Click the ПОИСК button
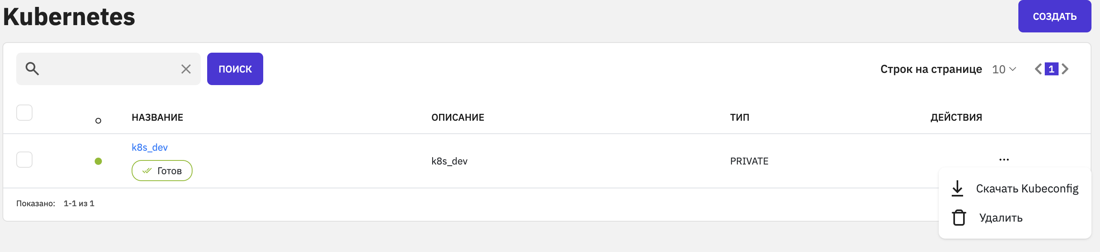1100x252 pixels. tap(235, 69)
